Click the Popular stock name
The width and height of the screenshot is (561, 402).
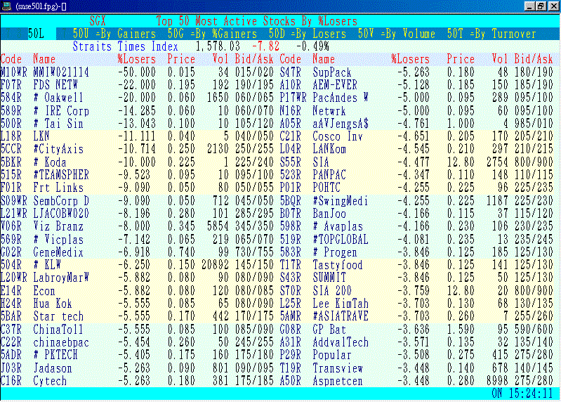(331, 355)
